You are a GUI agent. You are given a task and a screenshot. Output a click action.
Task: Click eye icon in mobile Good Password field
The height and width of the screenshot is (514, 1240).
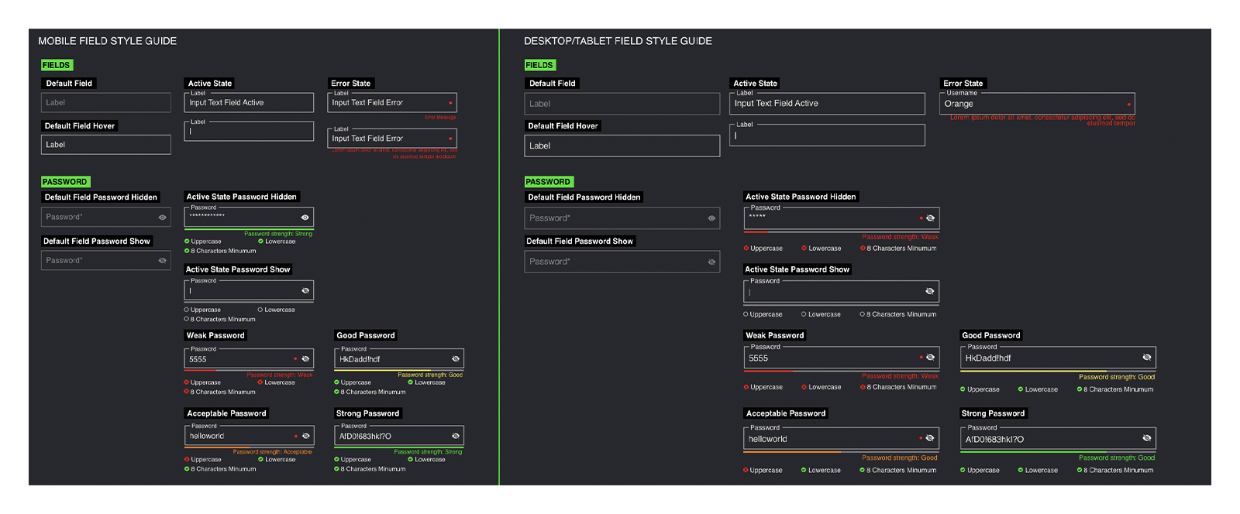pos(456,359)
